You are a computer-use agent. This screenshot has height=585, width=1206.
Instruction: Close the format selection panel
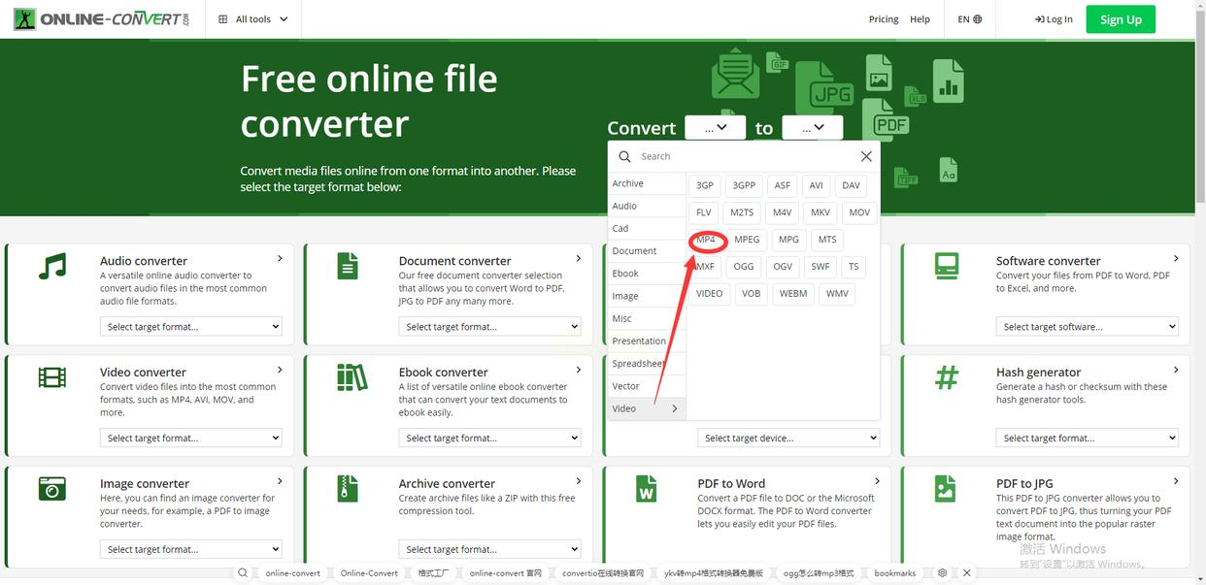tap(866, 156)
